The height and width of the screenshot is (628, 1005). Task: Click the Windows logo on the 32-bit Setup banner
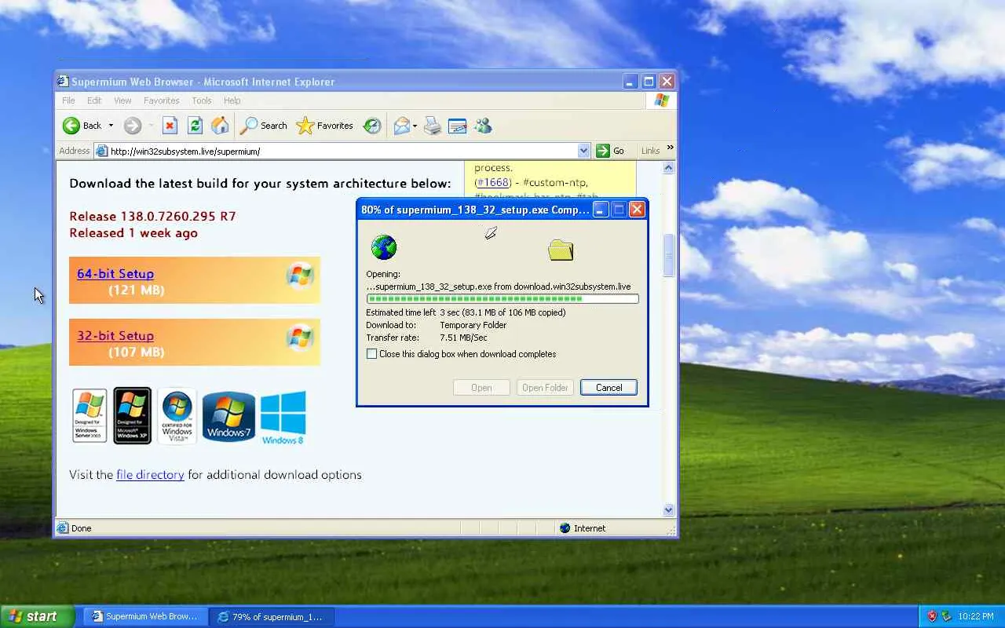point(300,338)
